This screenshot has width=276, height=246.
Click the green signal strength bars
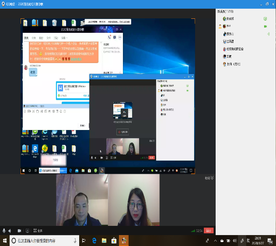click(x=193, y=231)
